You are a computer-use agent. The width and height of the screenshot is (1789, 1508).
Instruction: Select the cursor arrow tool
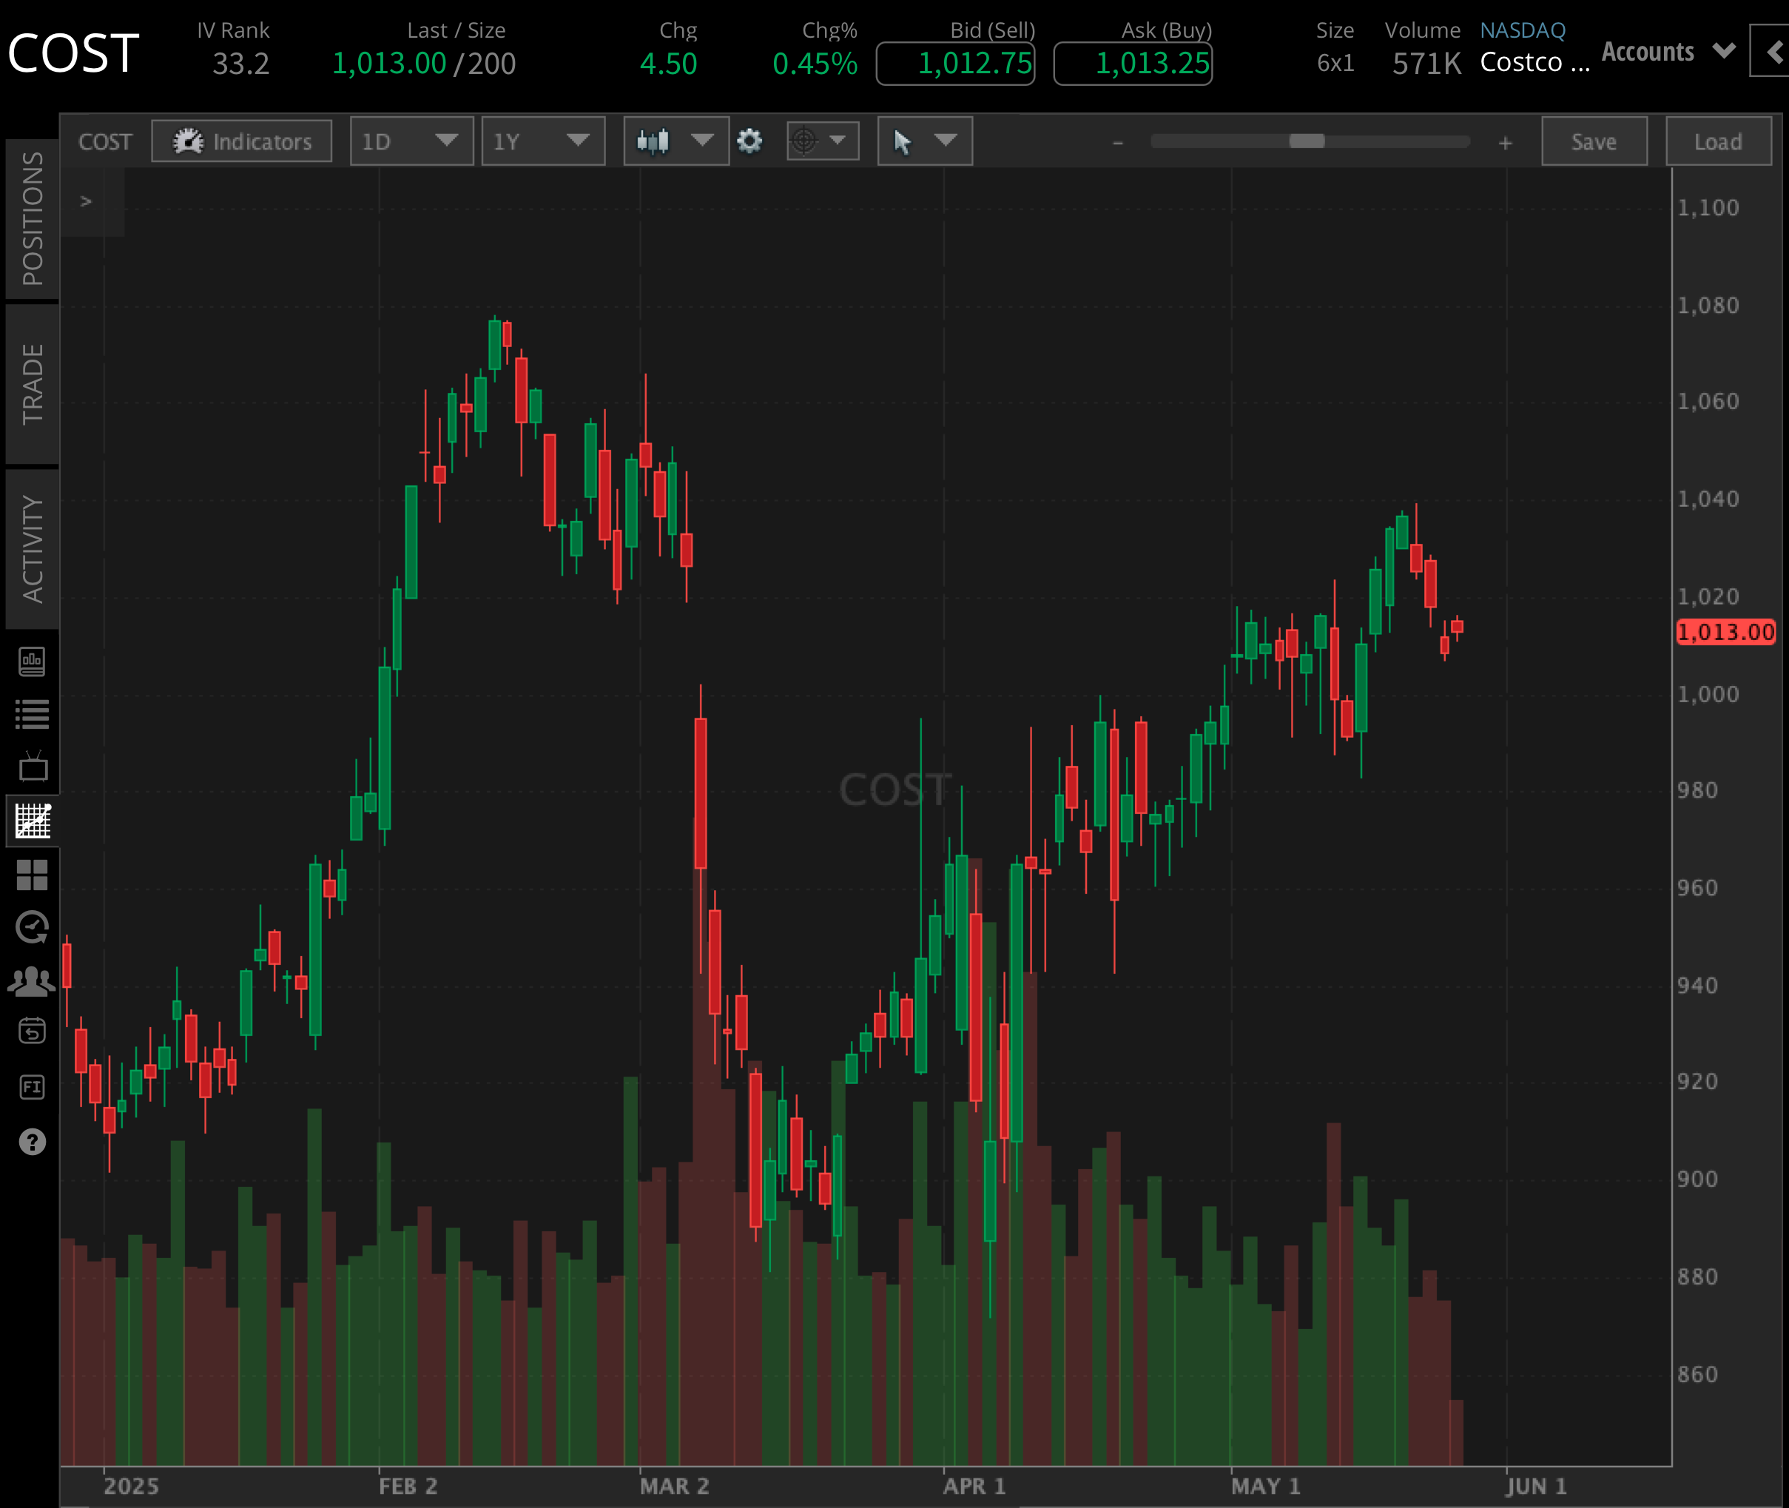903,142
